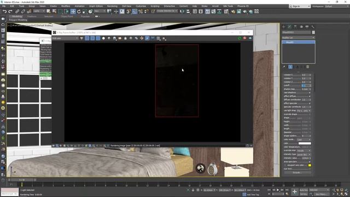This screenshot has height=197, width=350.
Task: Click the Redo arrow in main toolbar
Action: point(10,11)
